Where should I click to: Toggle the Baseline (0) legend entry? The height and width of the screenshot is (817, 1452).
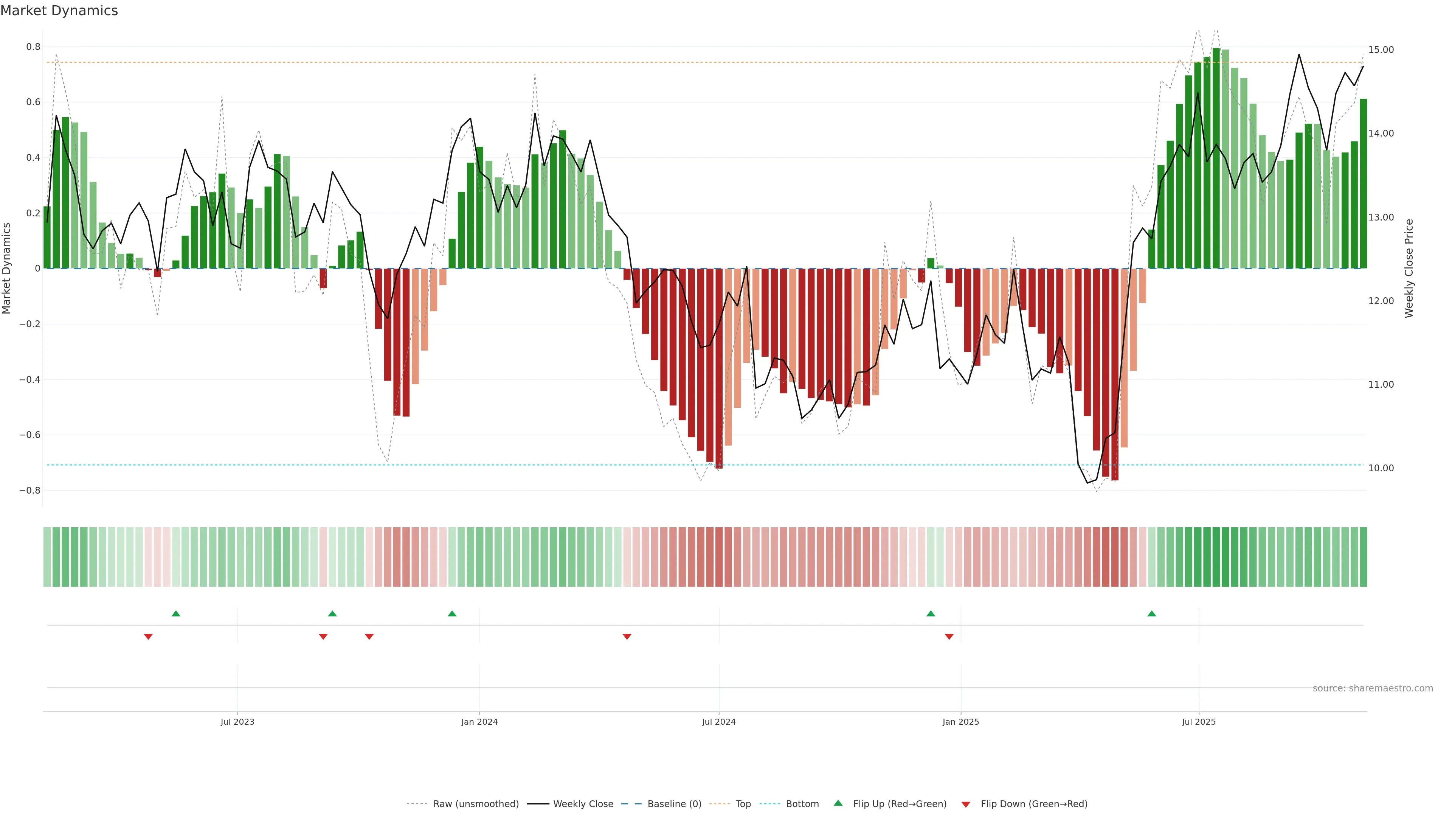click(x=674, y=804)
